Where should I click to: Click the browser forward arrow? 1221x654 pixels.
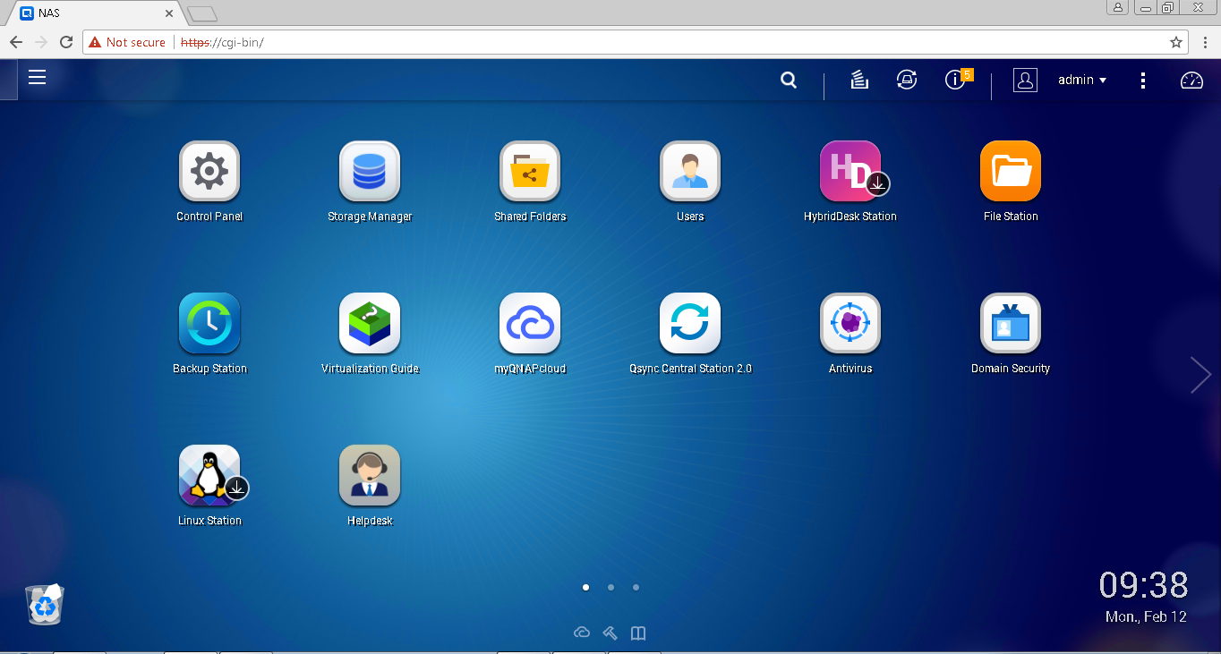point(41,42)
